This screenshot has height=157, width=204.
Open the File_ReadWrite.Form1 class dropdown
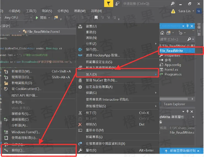click(49, 32)
